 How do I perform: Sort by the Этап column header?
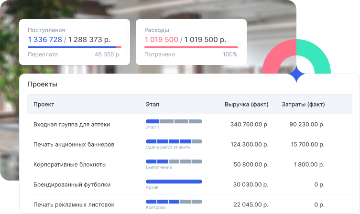153,104
